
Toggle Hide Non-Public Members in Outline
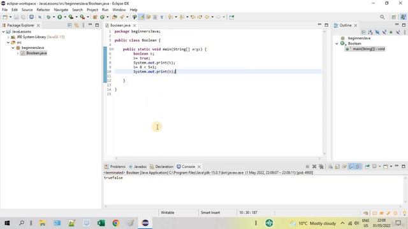pyautogui.click(x=391, y=32)
